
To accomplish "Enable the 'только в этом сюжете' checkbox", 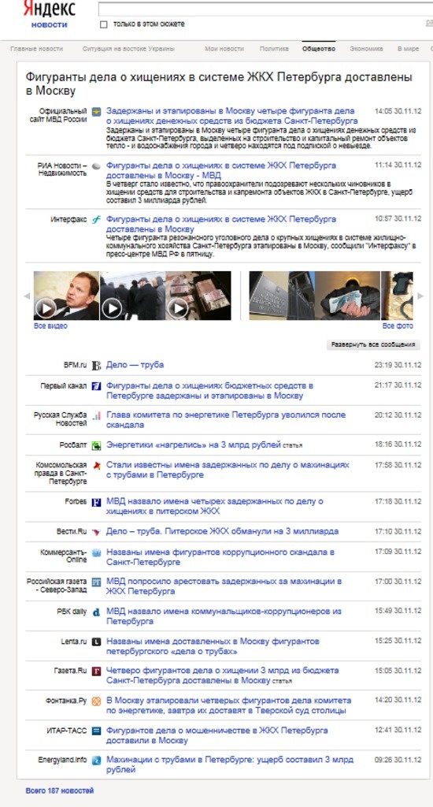I will [104, 24].
